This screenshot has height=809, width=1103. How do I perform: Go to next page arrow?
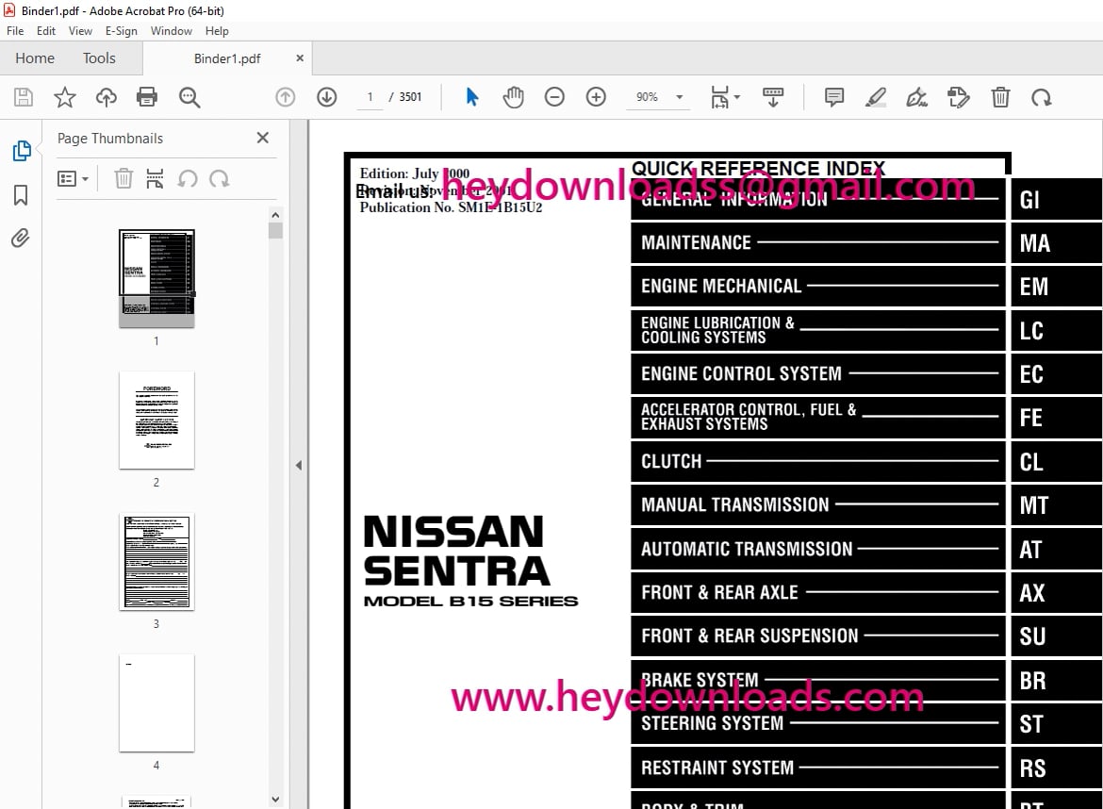pyautogui.click(x=326, y=97)
